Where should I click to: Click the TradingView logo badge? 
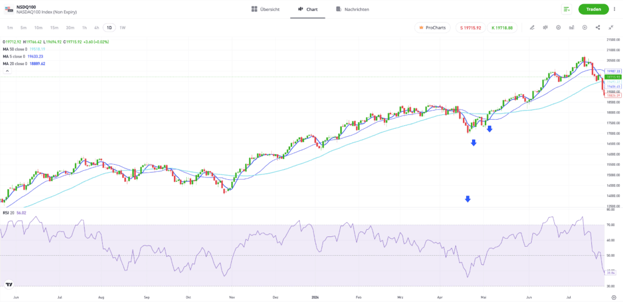click(9, 284)
